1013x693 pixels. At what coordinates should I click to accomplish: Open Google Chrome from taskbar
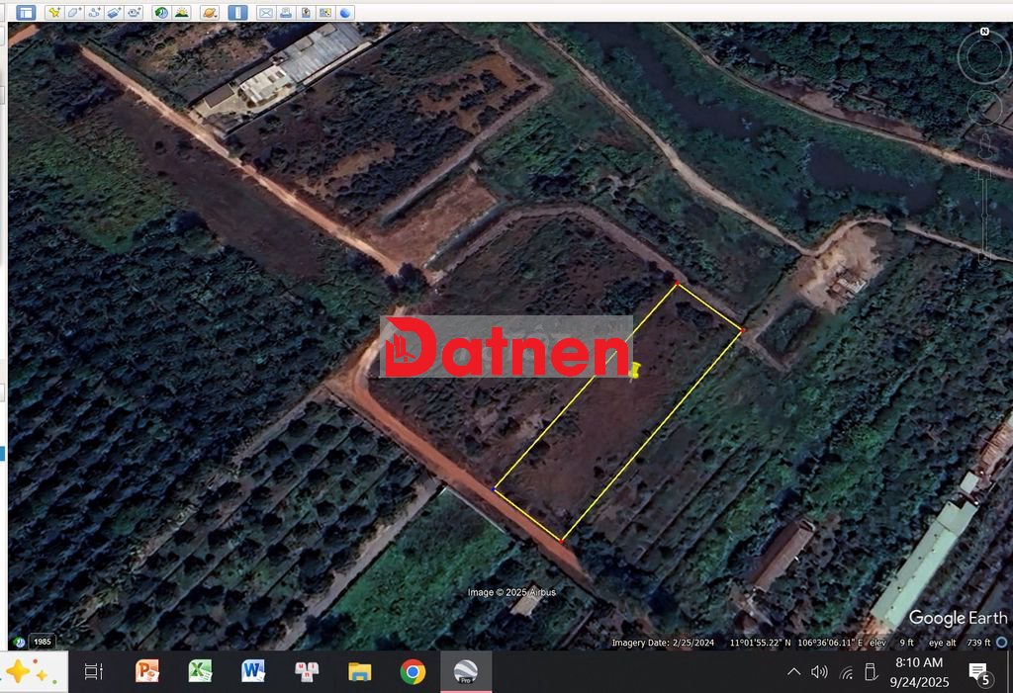413,672
